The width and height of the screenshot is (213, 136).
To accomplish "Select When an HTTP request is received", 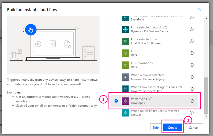I will click(x=155, y=111).
